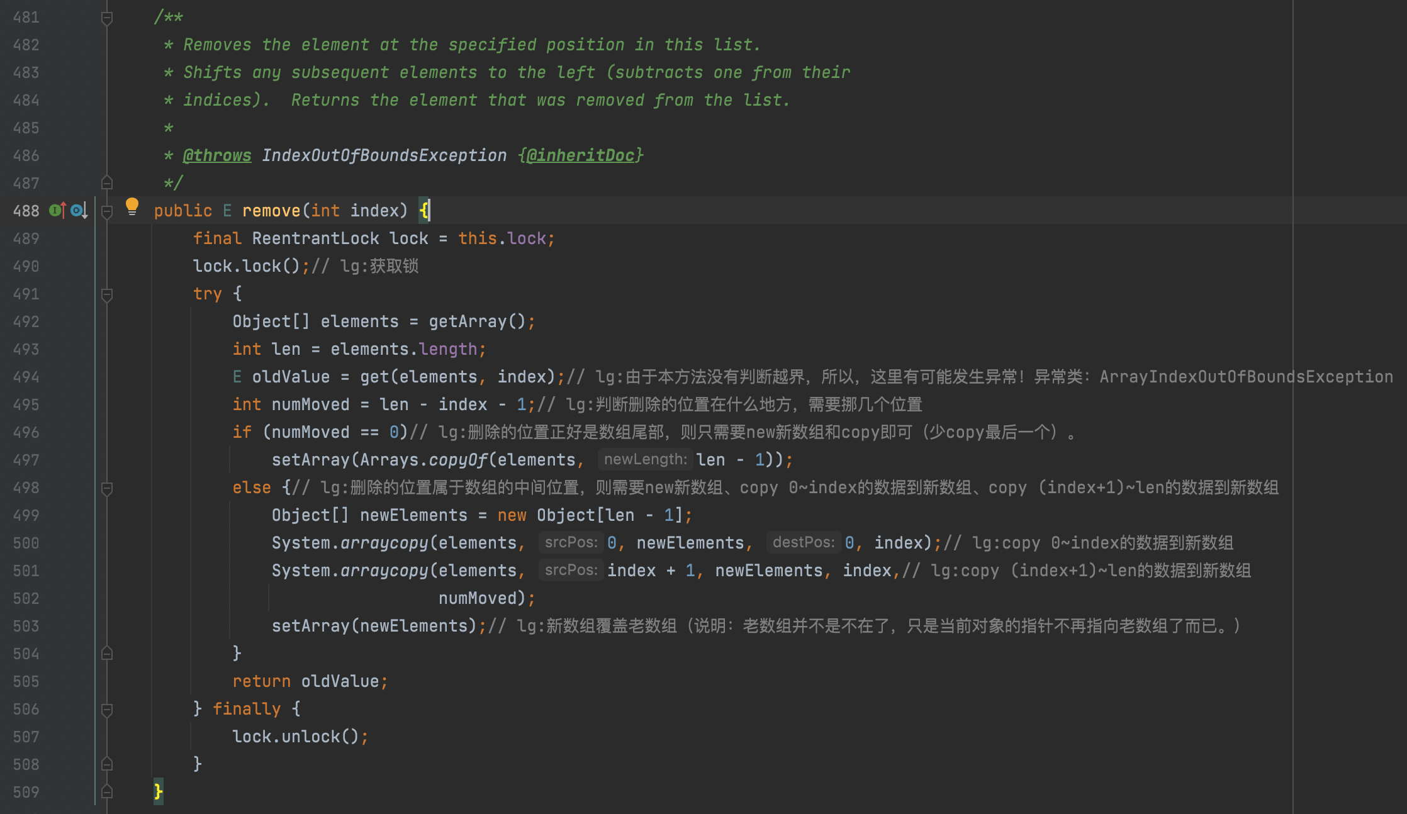Click the green implements-method gutter icon
Screen dimensions: 1407x814
pyautogui.click(x=58, y=211)
